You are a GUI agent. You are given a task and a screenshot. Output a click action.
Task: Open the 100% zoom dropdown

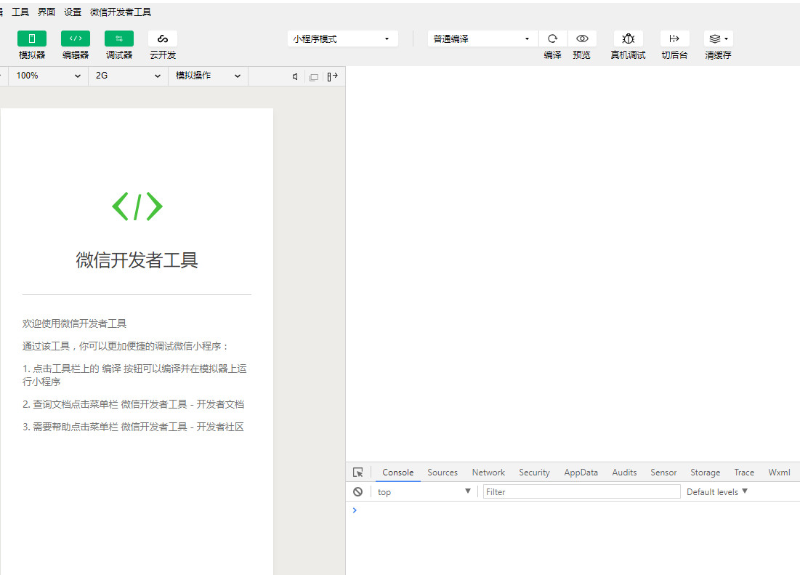[x=49, y=76]
